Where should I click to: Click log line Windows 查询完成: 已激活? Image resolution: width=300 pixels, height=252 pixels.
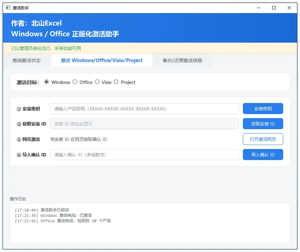(x=53, y=215)
